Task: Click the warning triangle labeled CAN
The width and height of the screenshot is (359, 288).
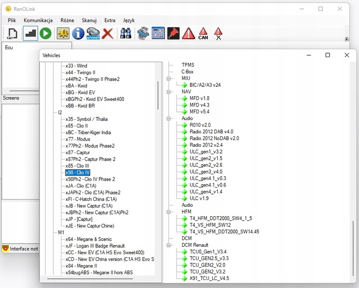Action: click(203, 33)
